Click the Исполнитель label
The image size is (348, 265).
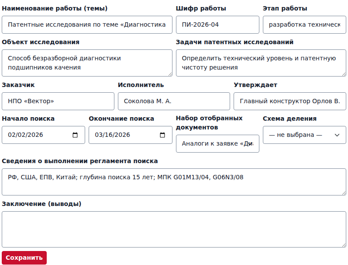[x=141, y=85]
